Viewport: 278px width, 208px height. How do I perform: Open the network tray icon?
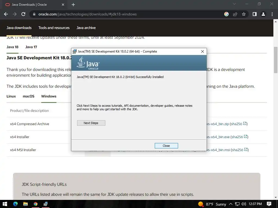(x=237, y=204)
